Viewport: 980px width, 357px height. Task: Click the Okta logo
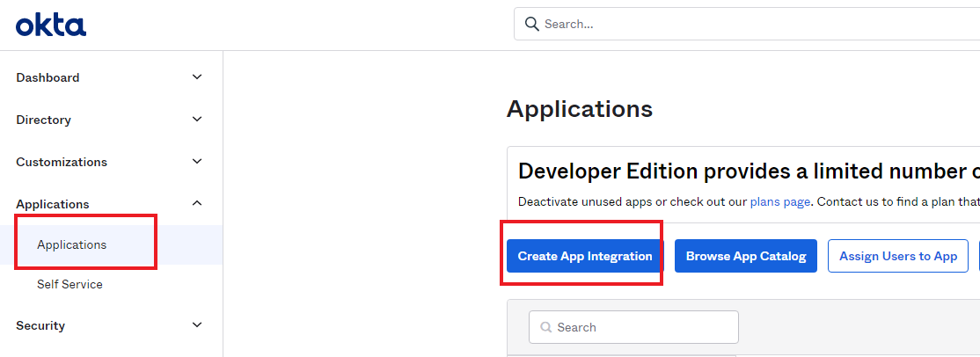(51, 25)
